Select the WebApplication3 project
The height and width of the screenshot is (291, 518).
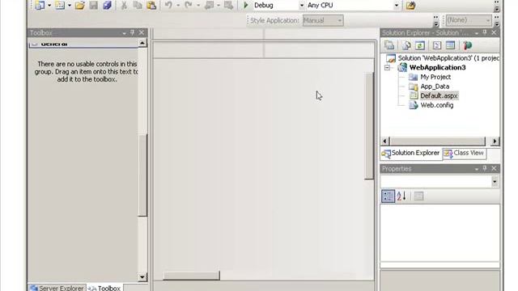[x=437, y=68]
